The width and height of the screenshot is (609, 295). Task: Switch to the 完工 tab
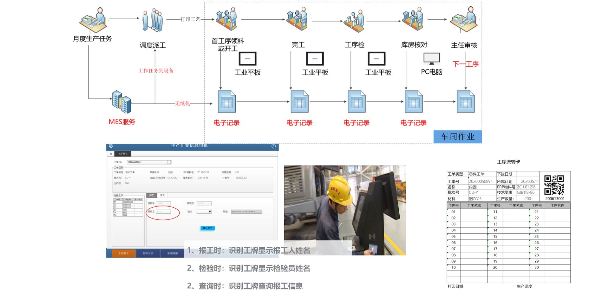click(162, 195)
